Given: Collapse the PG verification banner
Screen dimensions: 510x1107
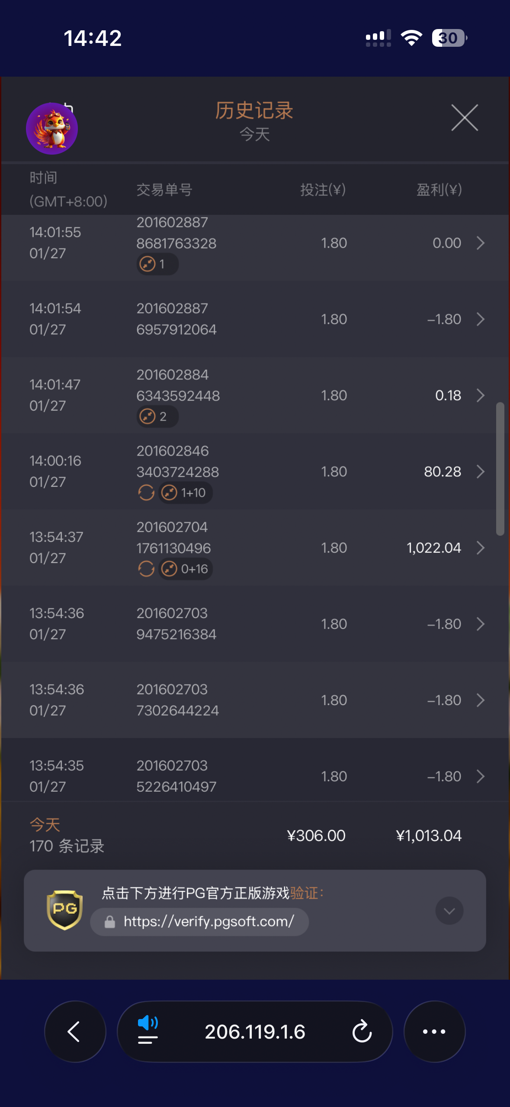Looking at the screenshot, I should (449, 910).
